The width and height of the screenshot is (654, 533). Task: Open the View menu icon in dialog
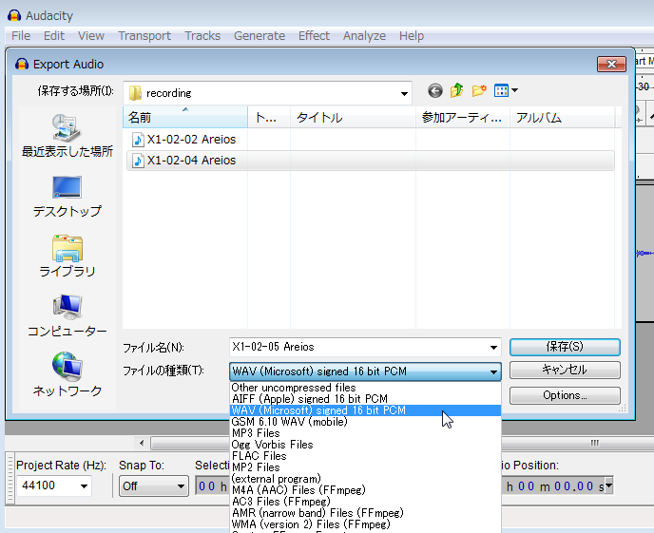(506, 90)
